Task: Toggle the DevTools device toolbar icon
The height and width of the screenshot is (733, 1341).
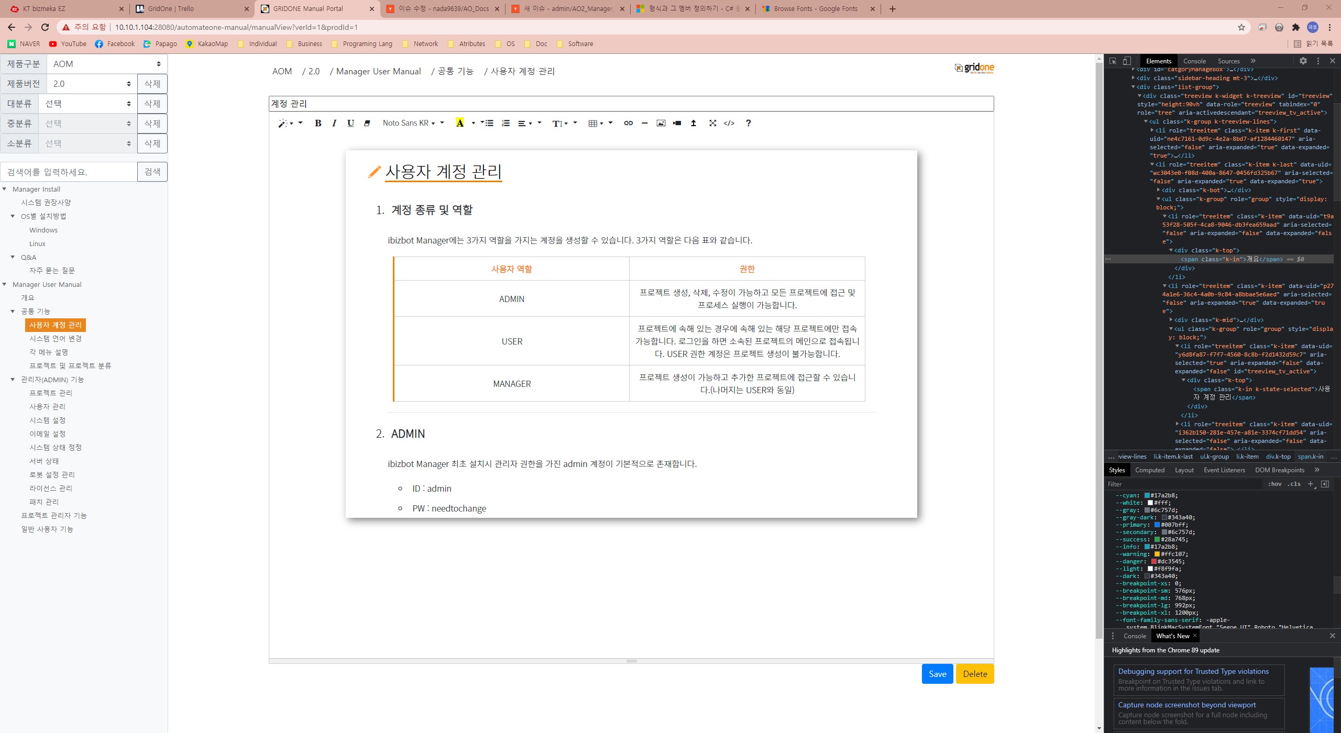Action: pyautogui.click(x=1127, y=61)
